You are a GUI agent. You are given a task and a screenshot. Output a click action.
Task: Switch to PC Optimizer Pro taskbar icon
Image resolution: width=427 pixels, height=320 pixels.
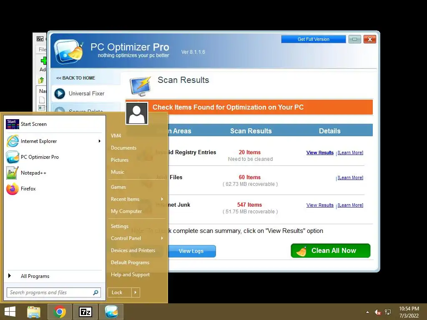111,312
